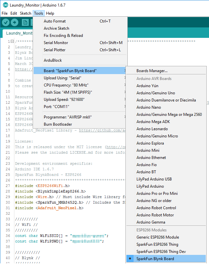Pick Arduino Fio from board list
Screen dimensions: 209x265
(166, 165)
